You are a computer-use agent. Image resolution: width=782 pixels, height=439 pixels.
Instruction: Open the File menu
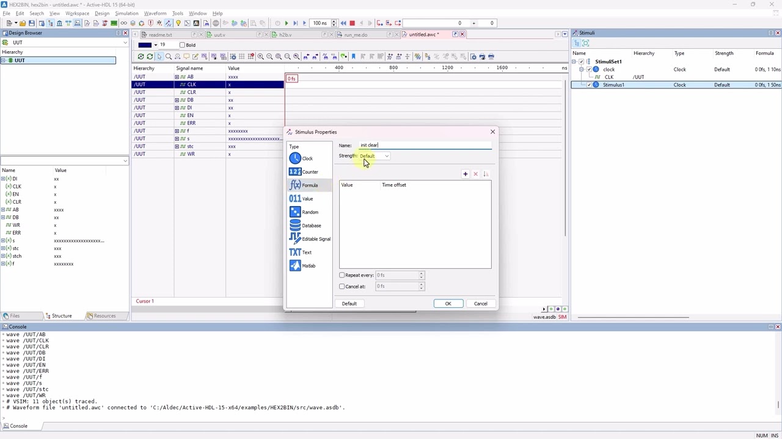(x=6, y=13)
